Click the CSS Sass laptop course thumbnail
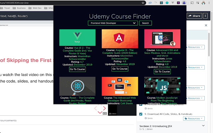The height and width of the screenshot is (133, 213). tap(162, 39)
